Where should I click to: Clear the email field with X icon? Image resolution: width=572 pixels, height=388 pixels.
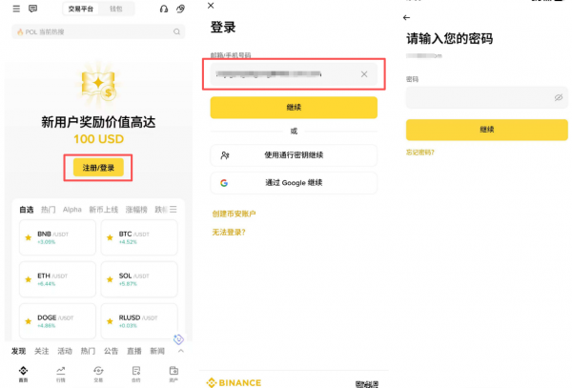point(364,74)
